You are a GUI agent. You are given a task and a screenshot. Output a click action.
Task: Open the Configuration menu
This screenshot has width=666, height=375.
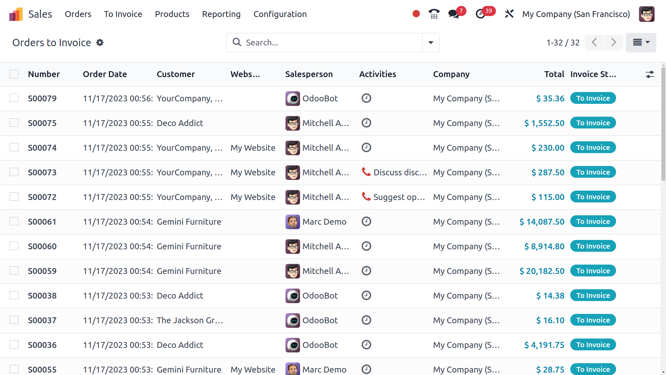(280, 14)
